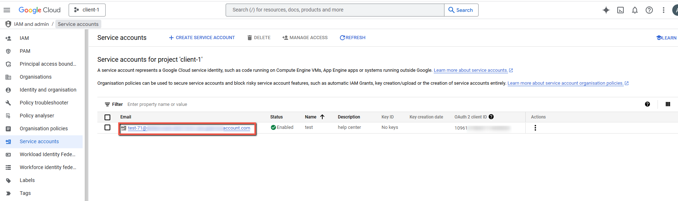Activate Cloud Shell terminal icon
This screenshot has width=678, height=201.
(x=621, y=10)
